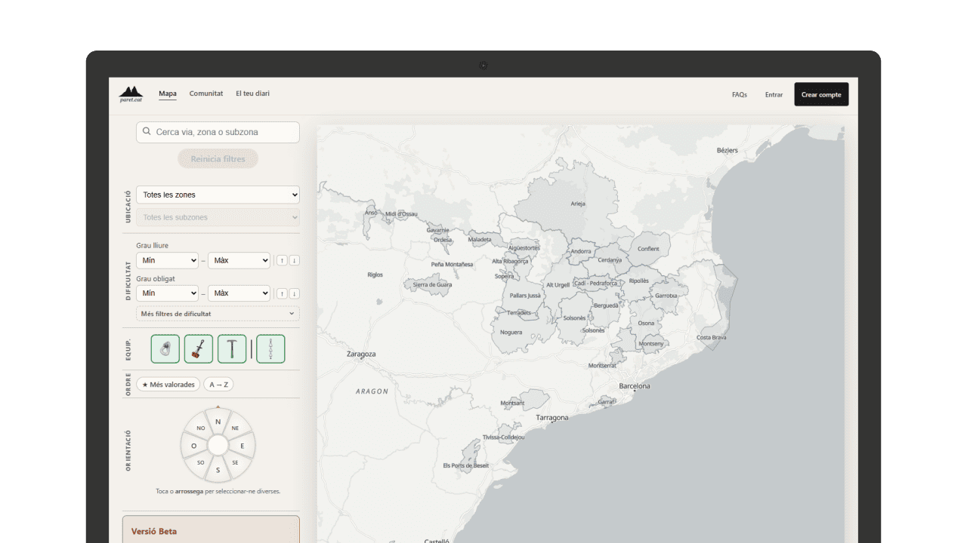Click the paret.cat mountain logo
The height and width of the screenshot is (543, 967).
tap(131, 94)
